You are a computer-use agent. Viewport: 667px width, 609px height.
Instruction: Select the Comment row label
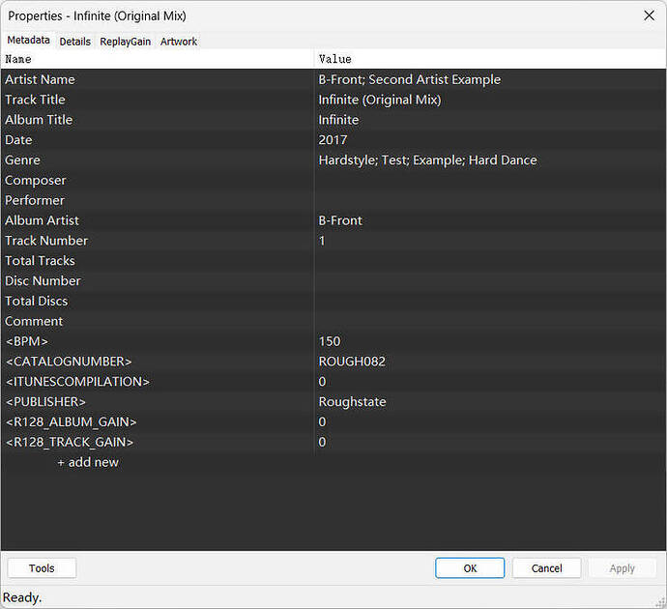[x=34, y=321]
